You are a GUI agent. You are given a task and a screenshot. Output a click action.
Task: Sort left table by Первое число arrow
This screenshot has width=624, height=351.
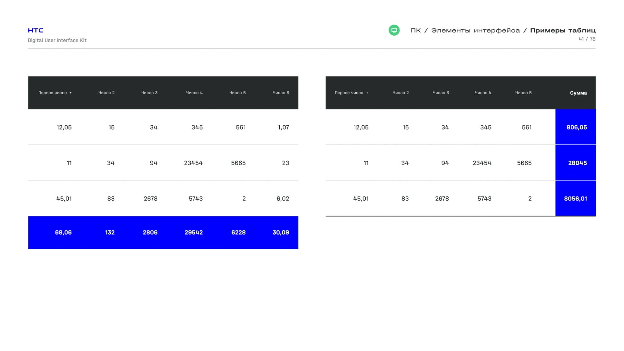(x=71, y=93)
